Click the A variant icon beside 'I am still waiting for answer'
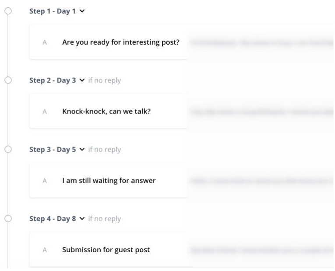The height and width of the screenshot is (271, 335). point(45,181)
